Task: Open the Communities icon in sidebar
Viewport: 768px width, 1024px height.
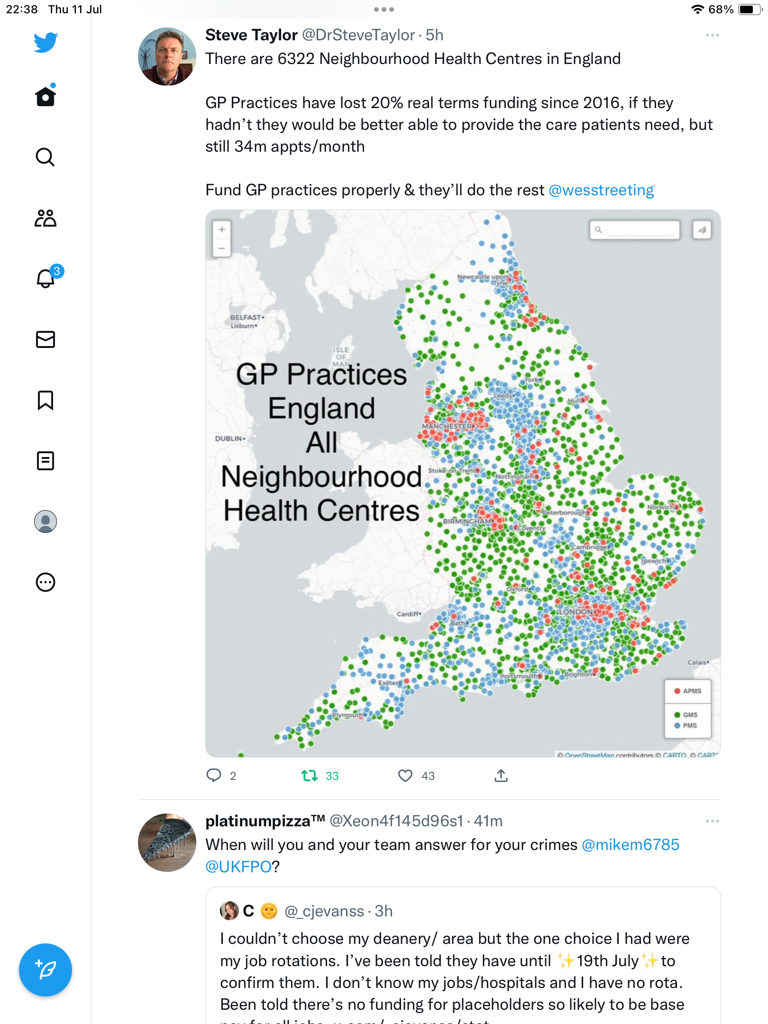Action: click(46, 218)
